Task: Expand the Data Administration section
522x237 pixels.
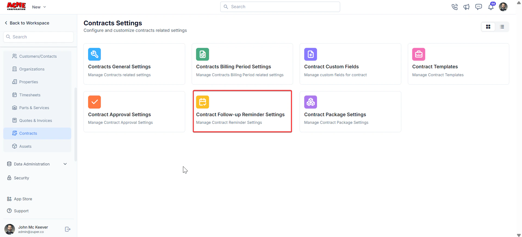Action: tap(37, 164)
